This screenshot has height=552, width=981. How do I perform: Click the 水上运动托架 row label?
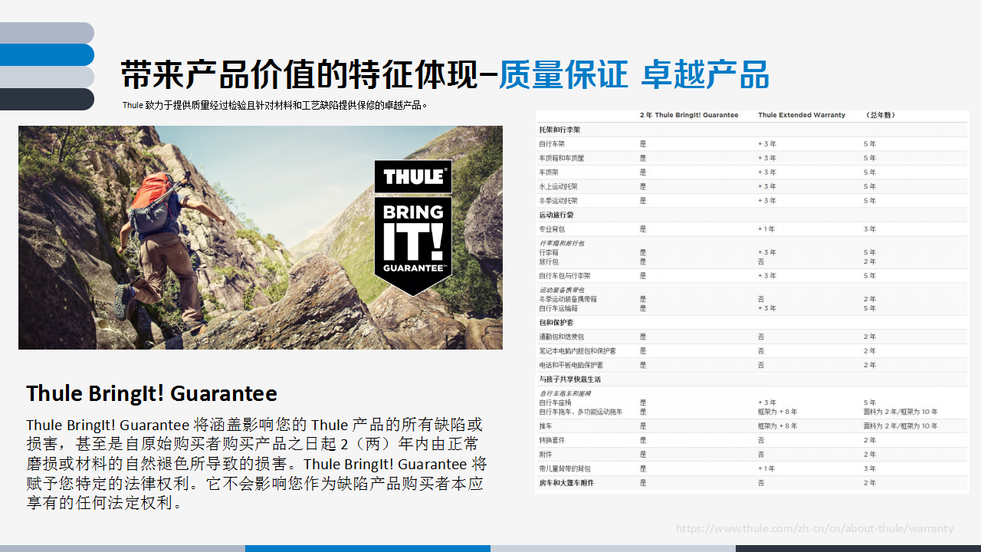click(558, 186)
